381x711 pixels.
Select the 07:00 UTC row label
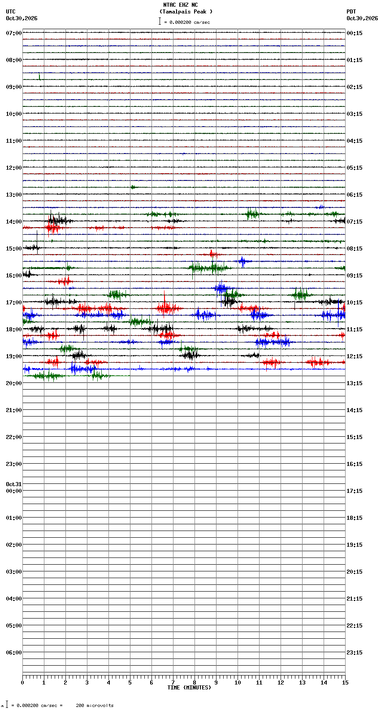tap(14, 33)
